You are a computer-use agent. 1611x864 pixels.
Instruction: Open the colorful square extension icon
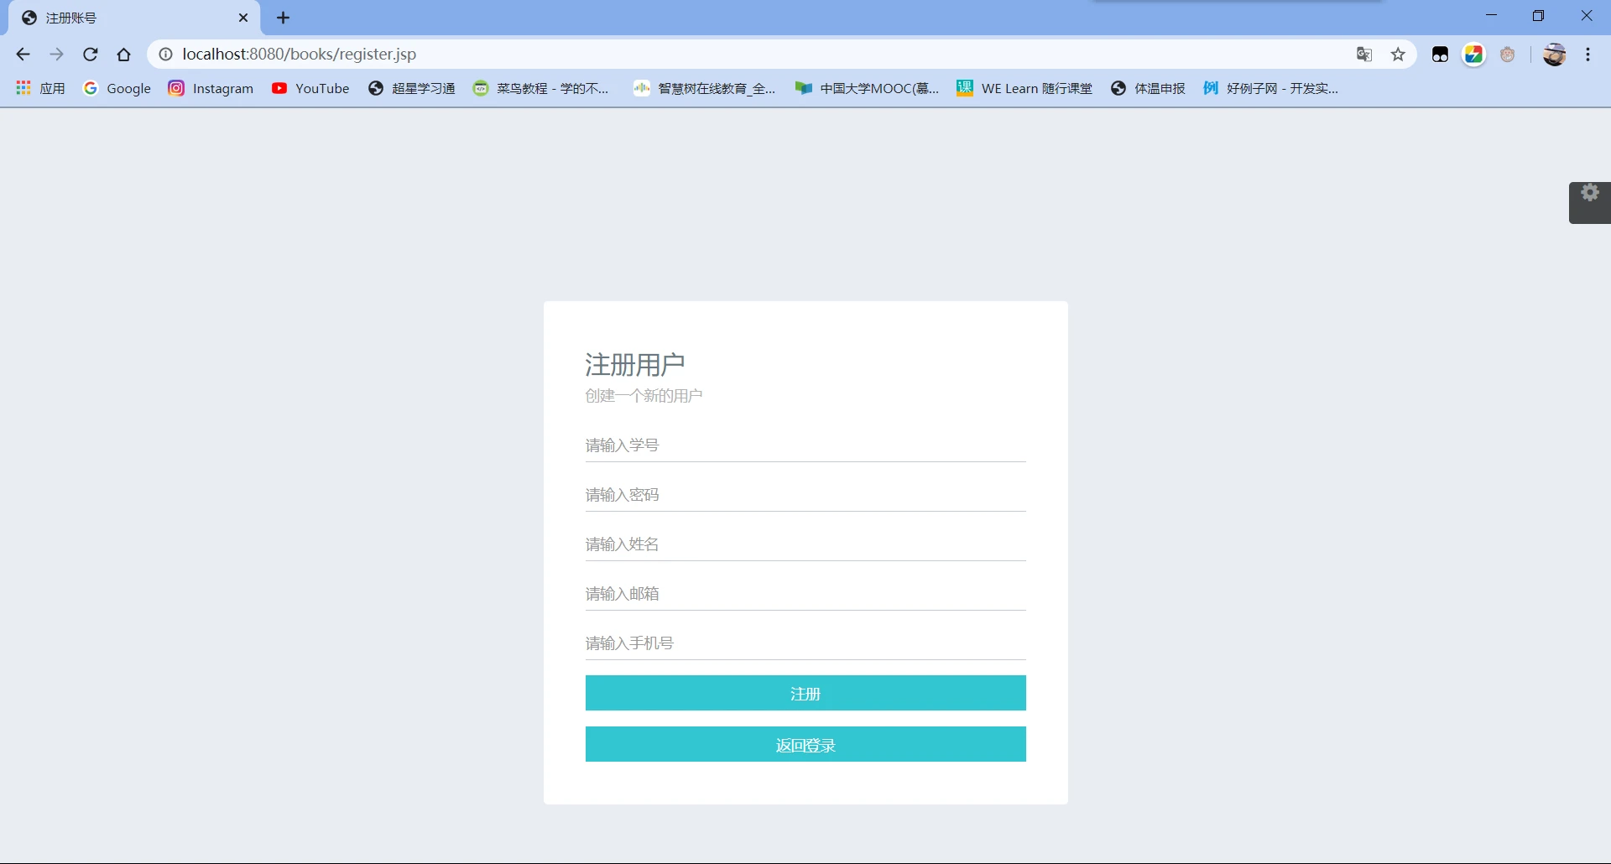[x=1474, y=55]
